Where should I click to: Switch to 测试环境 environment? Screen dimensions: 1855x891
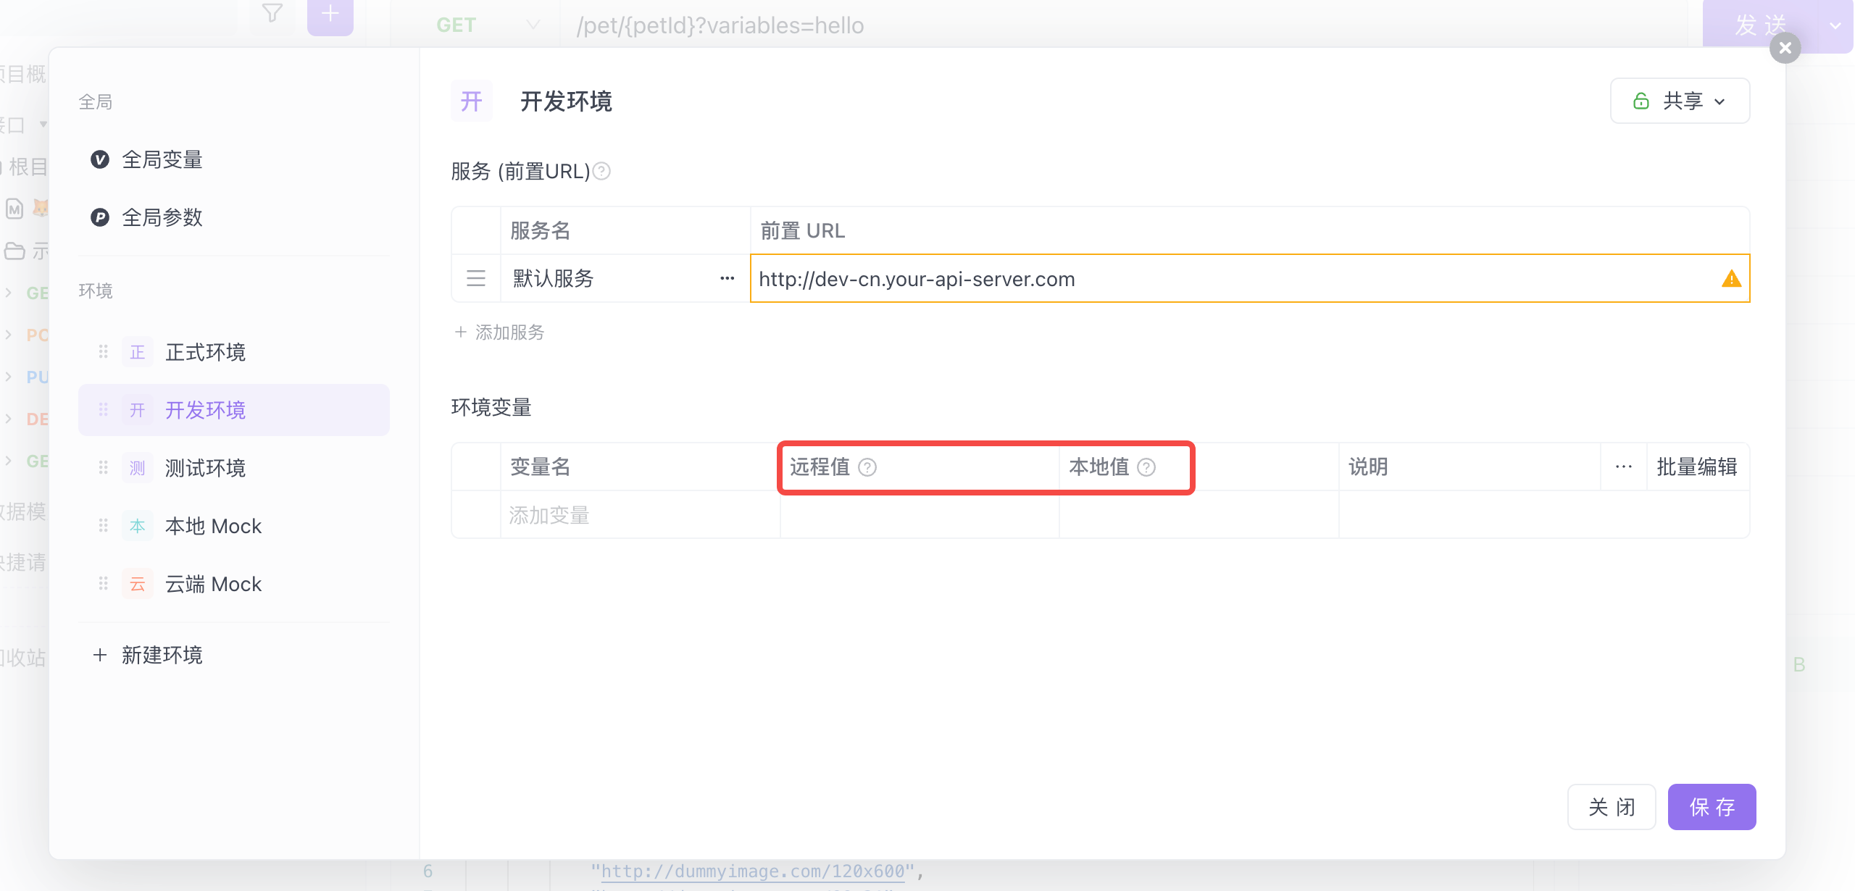205,468
